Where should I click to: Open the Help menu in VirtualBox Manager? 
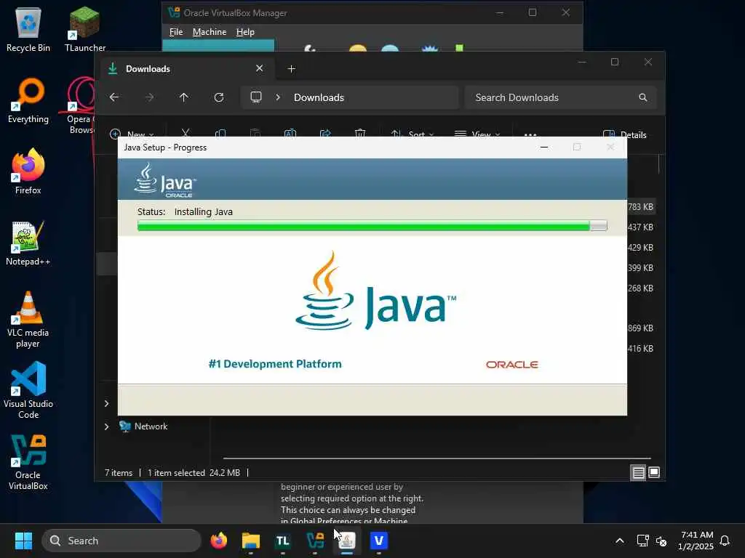(x=245, y=32)
